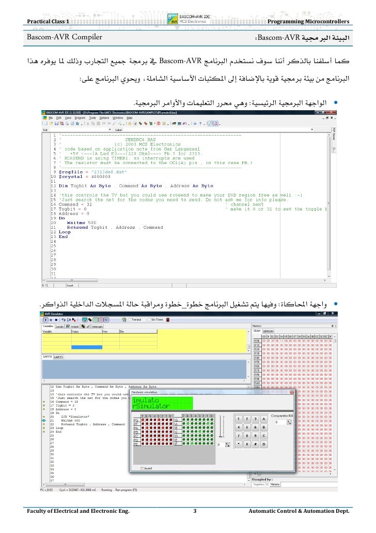
Task: Pause the AVR Simulator execution
Action: coord(51,320)
